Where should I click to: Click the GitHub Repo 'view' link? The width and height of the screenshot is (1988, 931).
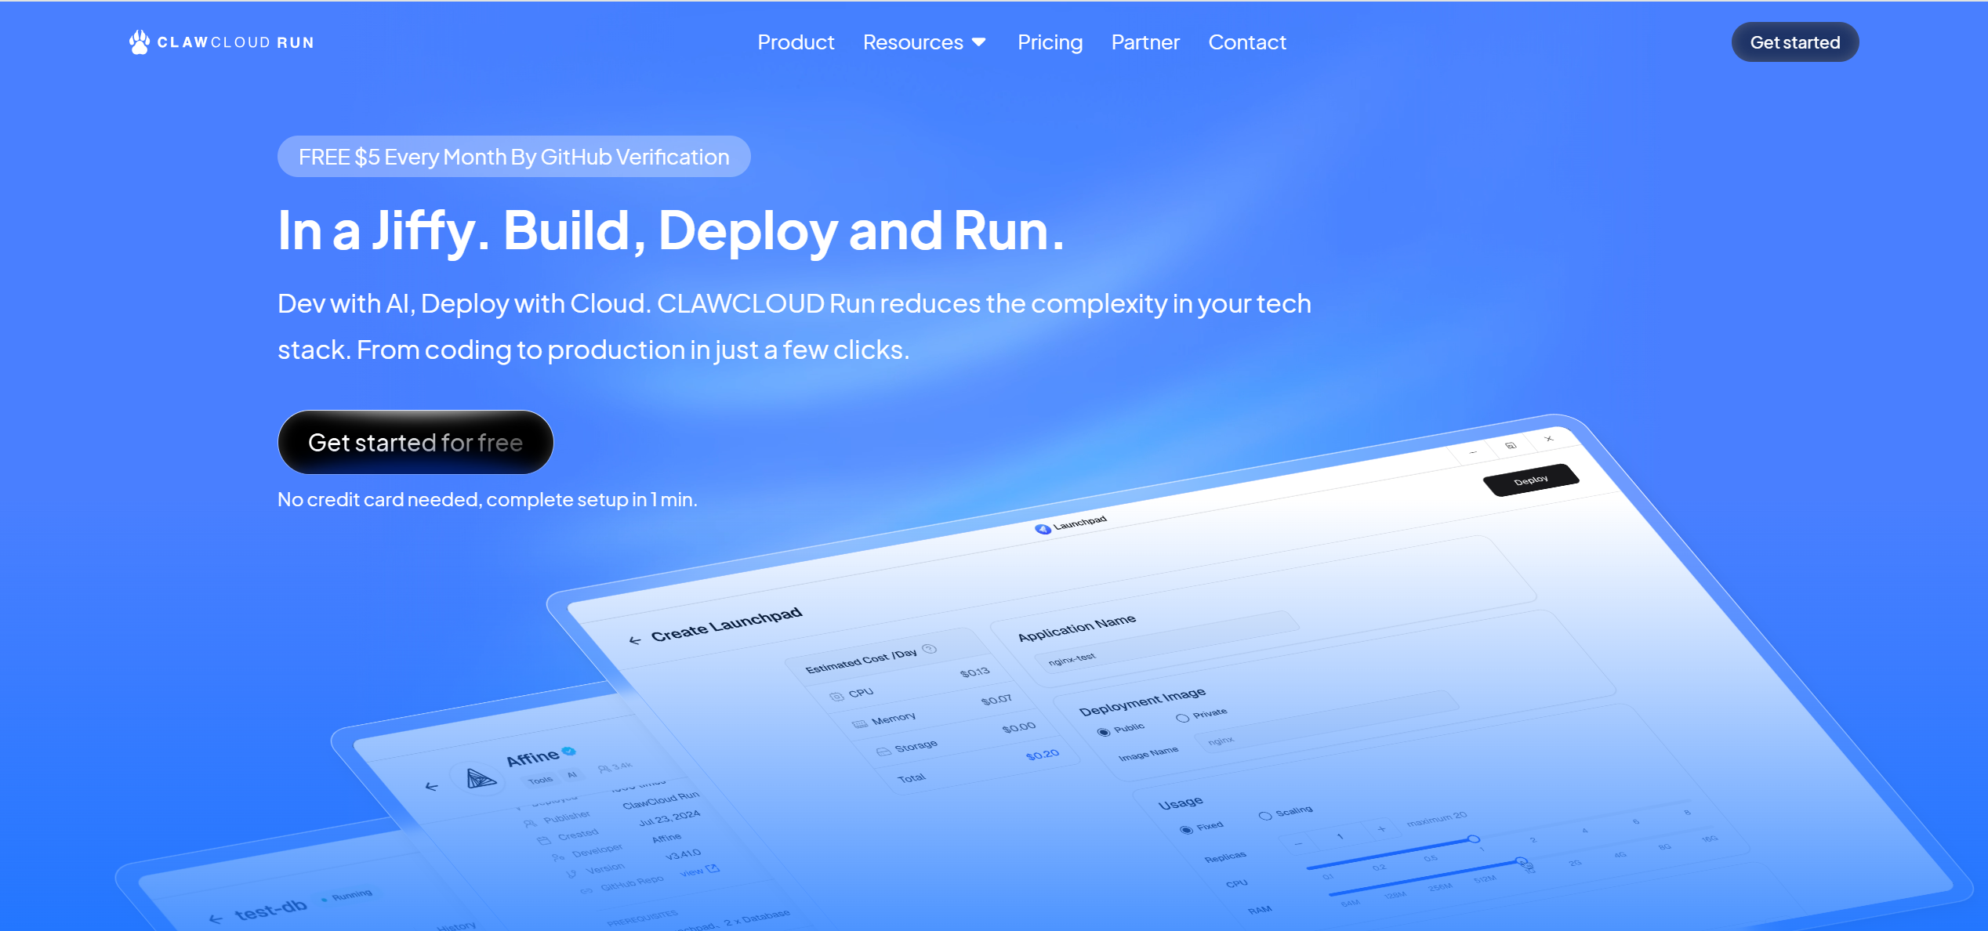pyautogui.click(x=698, y=871)
